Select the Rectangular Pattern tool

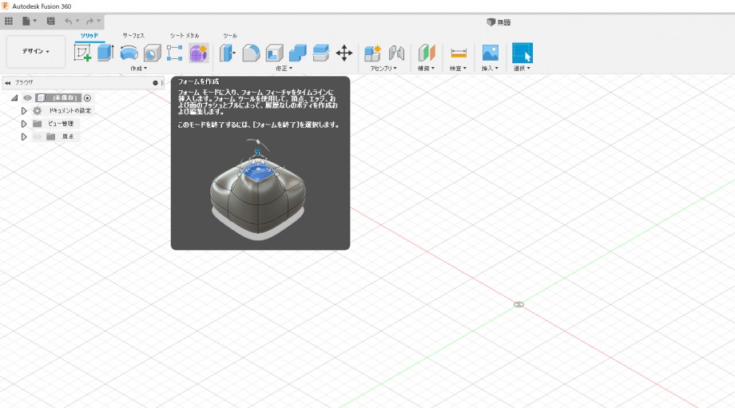174,53
